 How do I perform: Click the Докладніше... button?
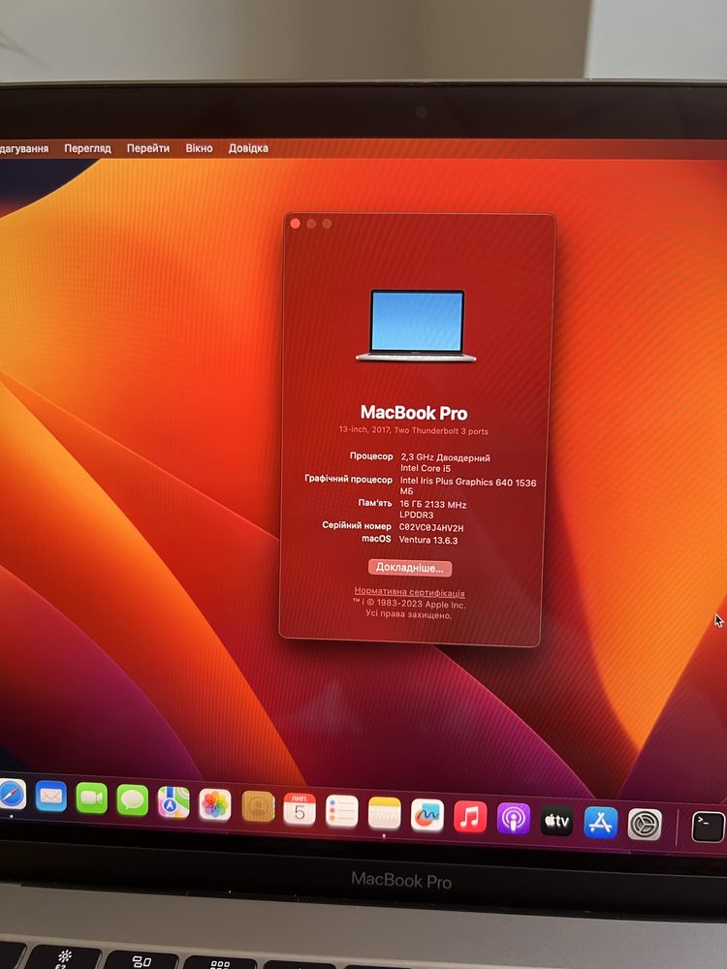tap(410, 568)
